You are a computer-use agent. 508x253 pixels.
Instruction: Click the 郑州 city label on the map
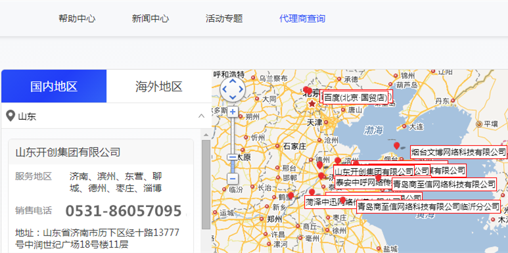275,219
